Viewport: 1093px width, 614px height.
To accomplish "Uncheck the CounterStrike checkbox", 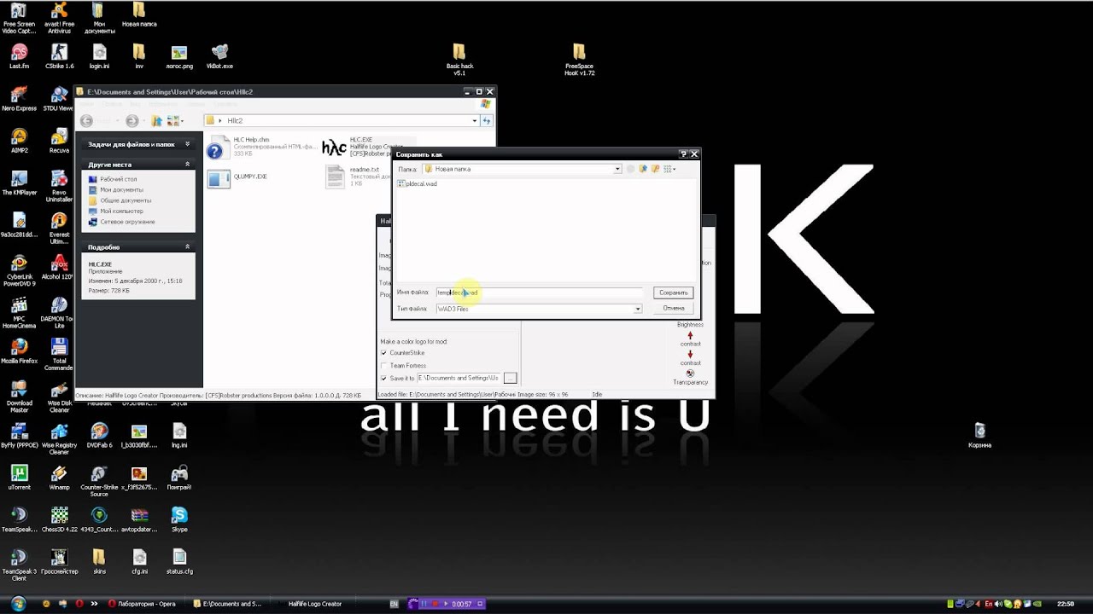I will tap(383, 352).
